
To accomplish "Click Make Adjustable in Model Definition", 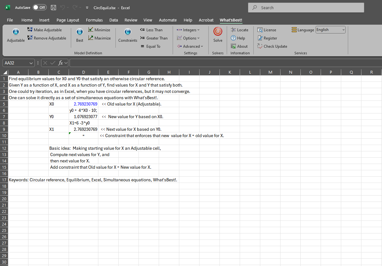I will 45,30.
